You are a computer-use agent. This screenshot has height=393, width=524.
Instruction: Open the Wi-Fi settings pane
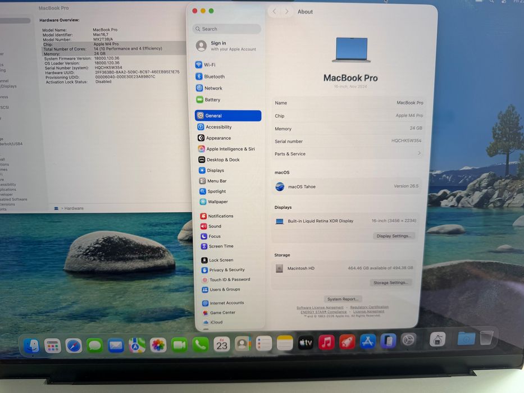pyautogui.click(x=227, y=65)
